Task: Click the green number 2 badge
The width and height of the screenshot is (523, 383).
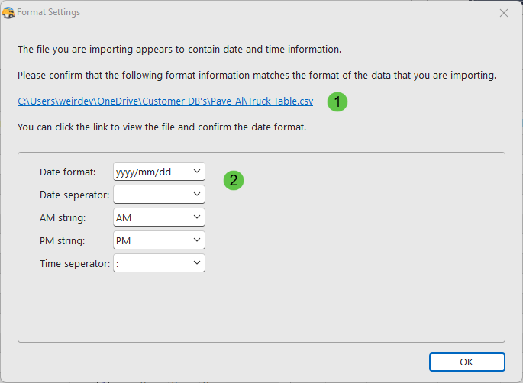Action: [233, 180]
